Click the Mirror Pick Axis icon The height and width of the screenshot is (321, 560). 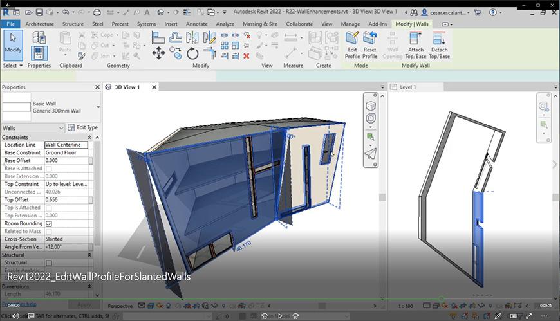click(192, 37)
